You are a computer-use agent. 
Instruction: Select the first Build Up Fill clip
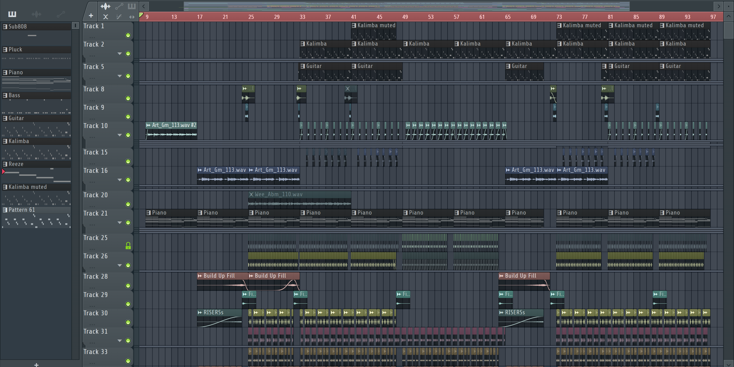[222, 281]
